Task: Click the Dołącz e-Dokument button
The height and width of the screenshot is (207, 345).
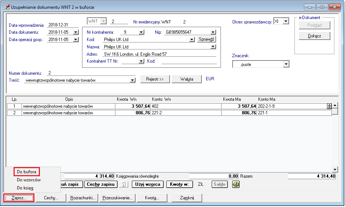Action: pos(314,36)
